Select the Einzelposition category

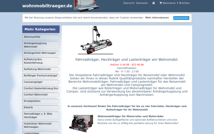coord(41,101)
